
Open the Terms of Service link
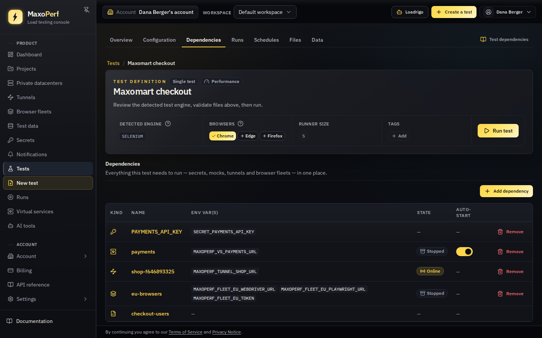(186, 332)
